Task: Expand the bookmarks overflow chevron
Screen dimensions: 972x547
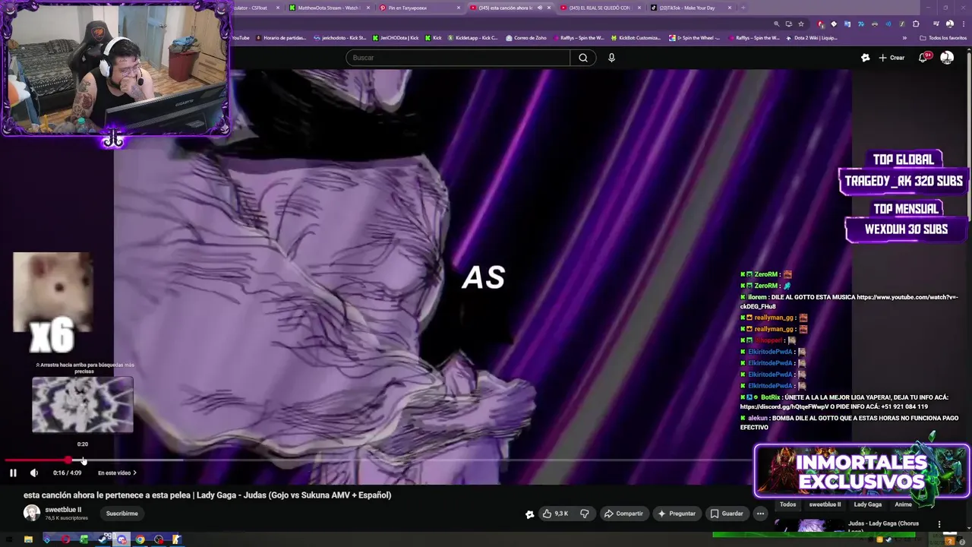Action: click(x=904, y=37)
